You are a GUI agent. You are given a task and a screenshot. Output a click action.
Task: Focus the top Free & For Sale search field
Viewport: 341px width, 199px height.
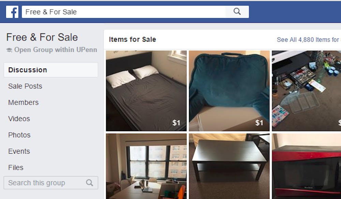click(x=123, y=12)
